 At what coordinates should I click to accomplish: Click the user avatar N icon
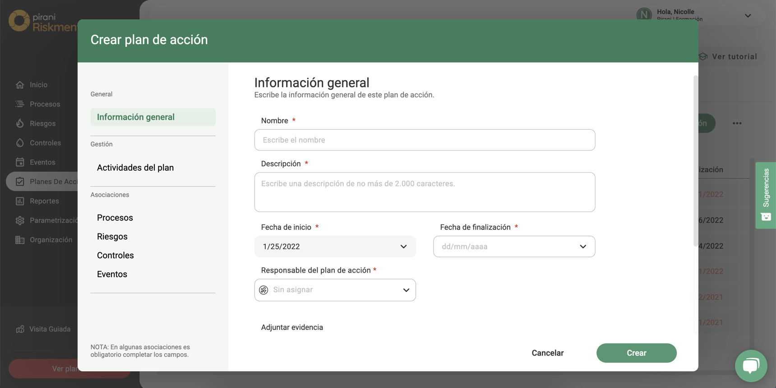[644, 14]
